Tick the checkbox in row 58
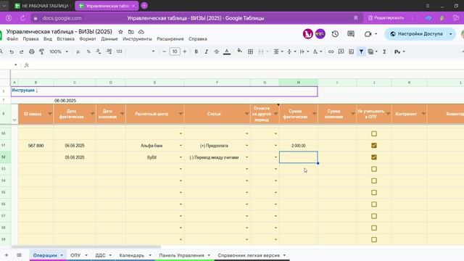The height and width of the screenshot is (261, 464). tap(374, 228)
